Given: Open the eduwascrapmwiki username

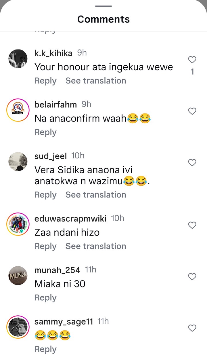Looking at the screenshot, I should point(70,219).
